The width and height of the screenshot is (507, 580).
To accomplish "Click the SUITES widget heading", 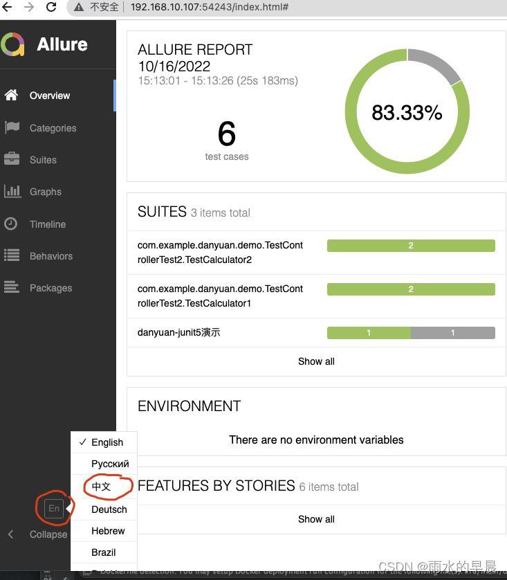I will point(162,212).
